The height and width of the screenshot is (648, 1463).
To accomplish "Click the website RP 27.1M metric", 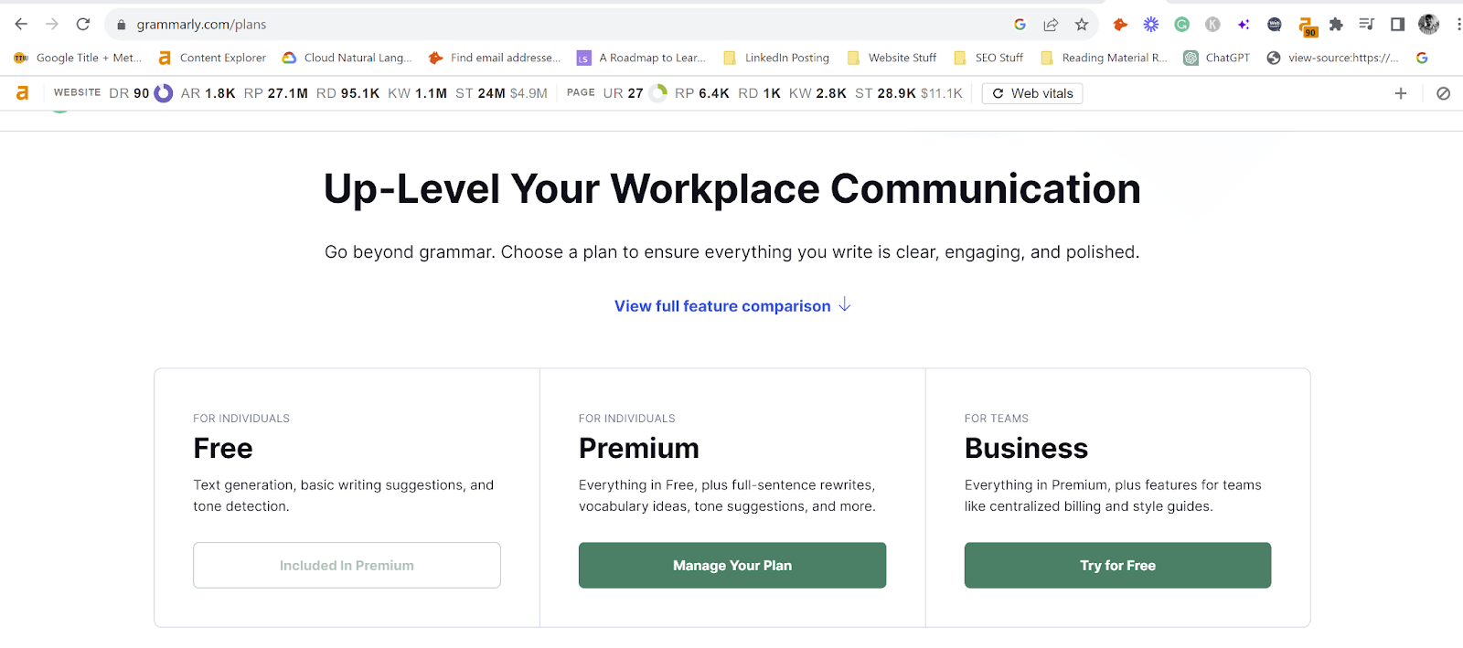I will pos(275,93).
